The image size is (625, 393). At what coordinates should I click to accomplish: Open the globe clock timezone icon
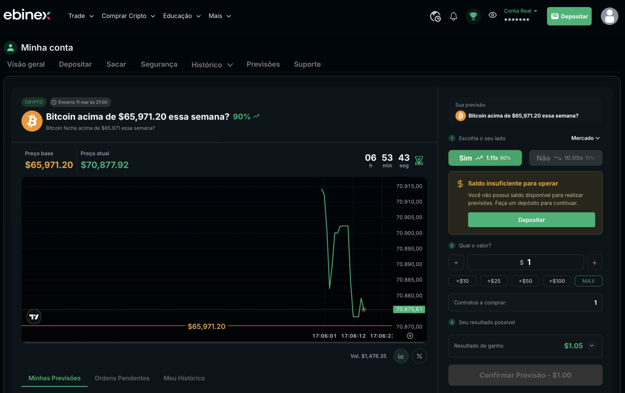coord(435,16)
